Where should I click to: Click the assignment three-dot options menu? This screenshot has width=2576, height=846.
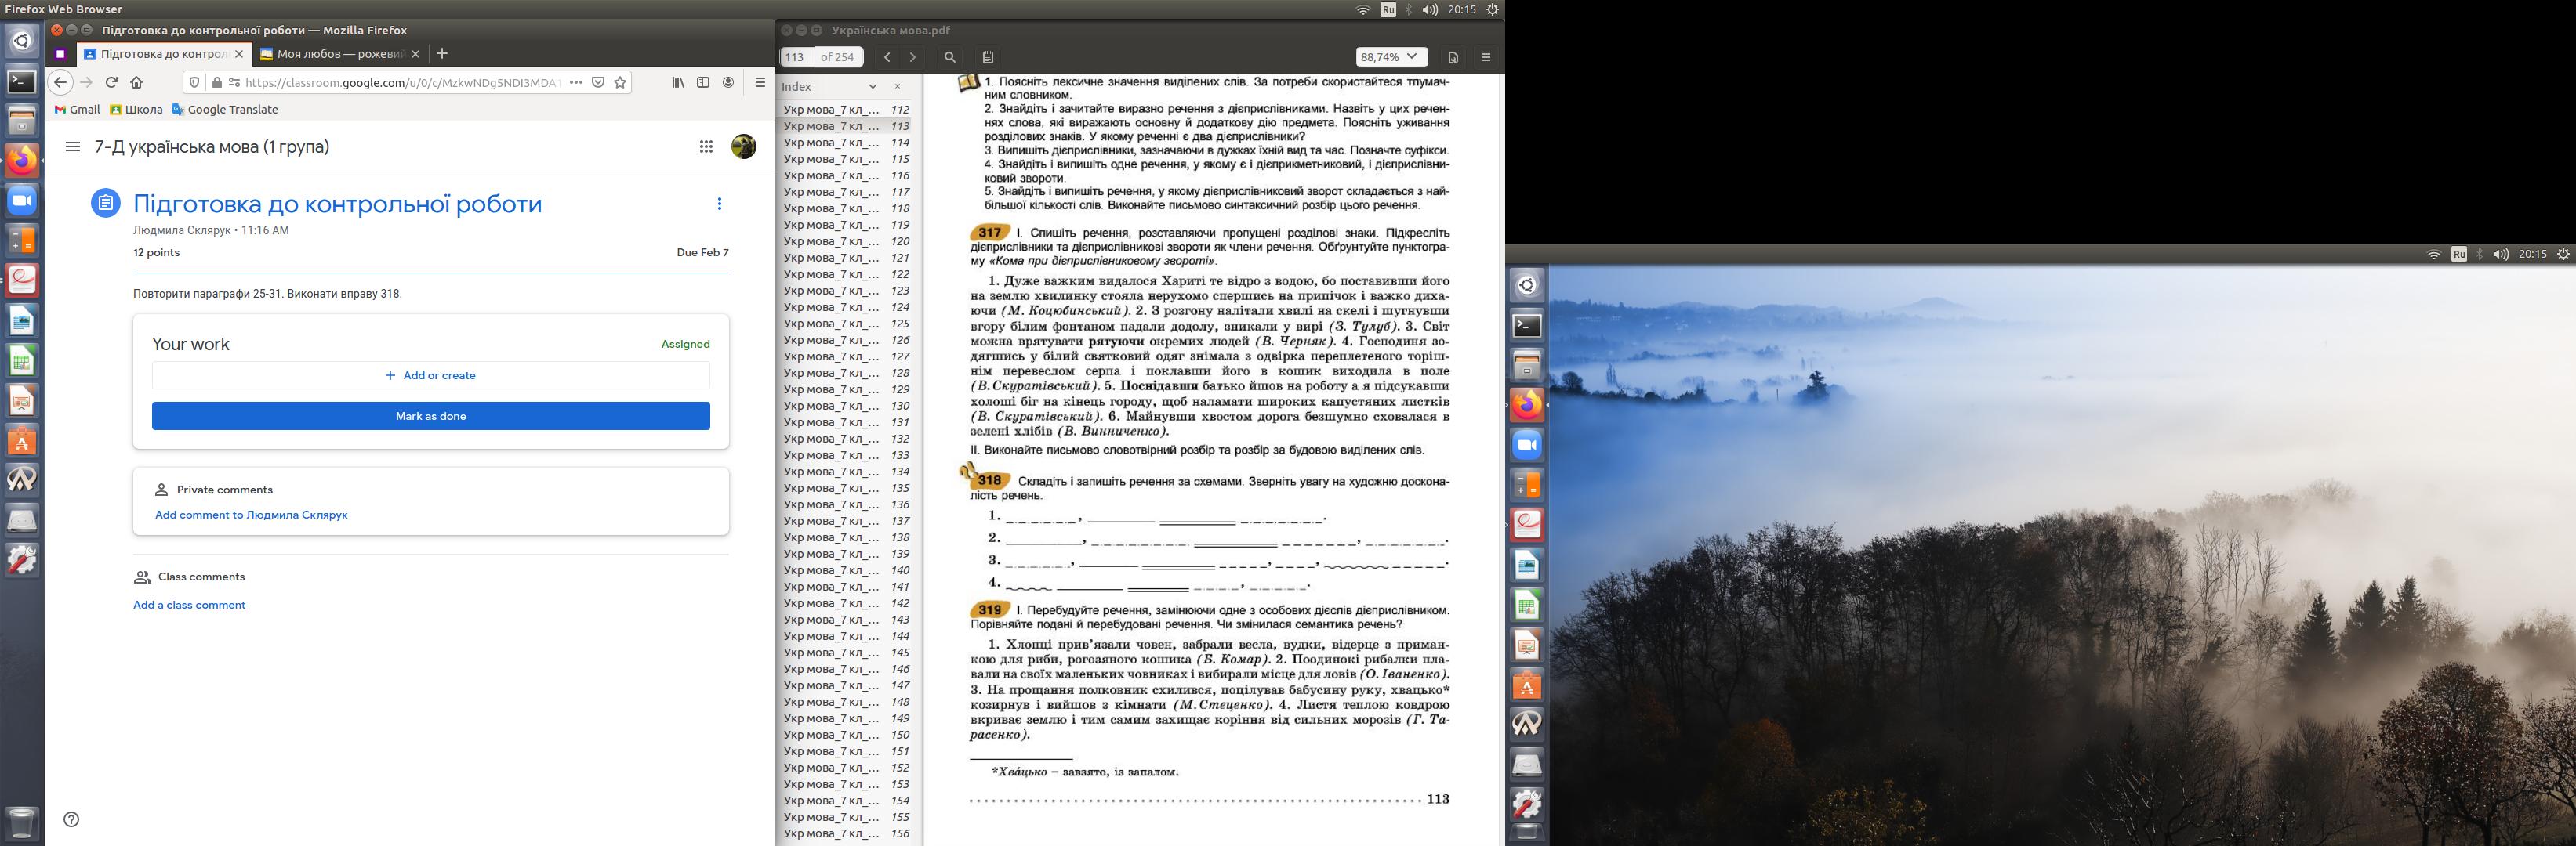[719, 204]
